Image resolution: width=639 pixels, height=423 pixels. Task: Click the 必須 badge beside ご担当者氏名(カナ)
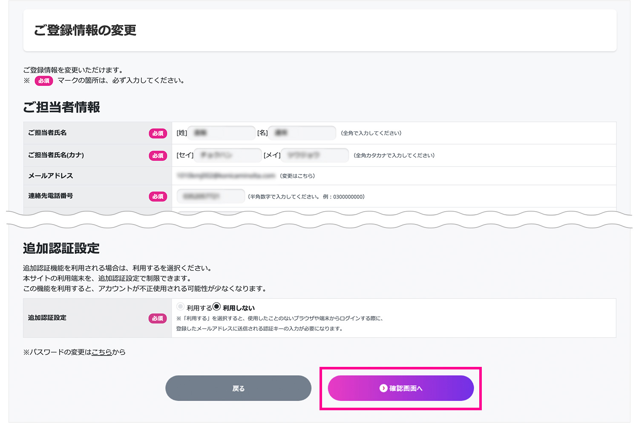coord(158,156)
